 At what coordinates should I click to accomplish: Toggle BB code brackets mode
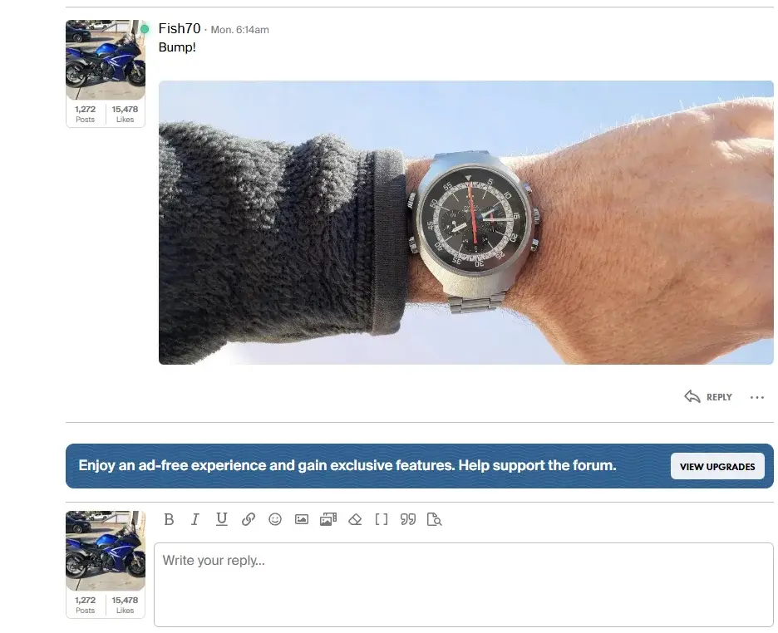(x=382, y=519)
